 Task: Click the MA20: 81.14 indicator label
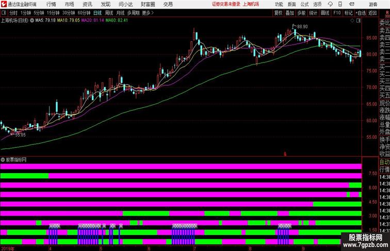92,21
